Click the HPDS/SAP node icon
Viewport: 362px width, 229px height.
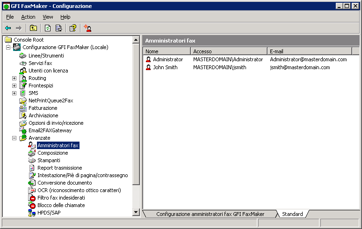[32, 213]
